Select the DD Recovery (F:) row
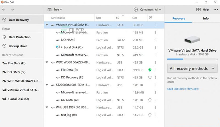This screenshot has height=127, width=220. pyautogui.click(x=104, y=77)
